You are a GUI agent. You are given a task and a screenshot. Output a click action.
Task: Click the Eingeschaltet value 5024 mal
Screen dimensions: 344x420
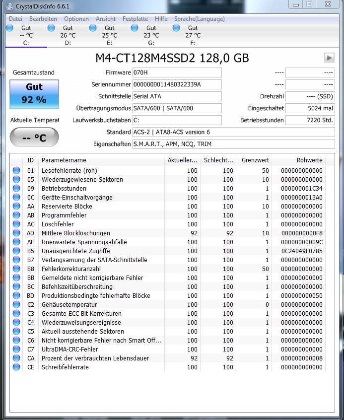[x=310, y=108]
